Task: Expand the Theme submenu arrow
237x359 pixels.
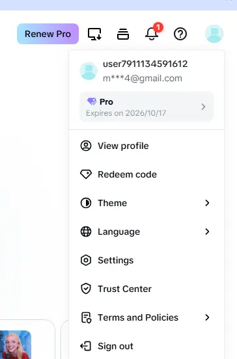Action: [x=207, y=203]
